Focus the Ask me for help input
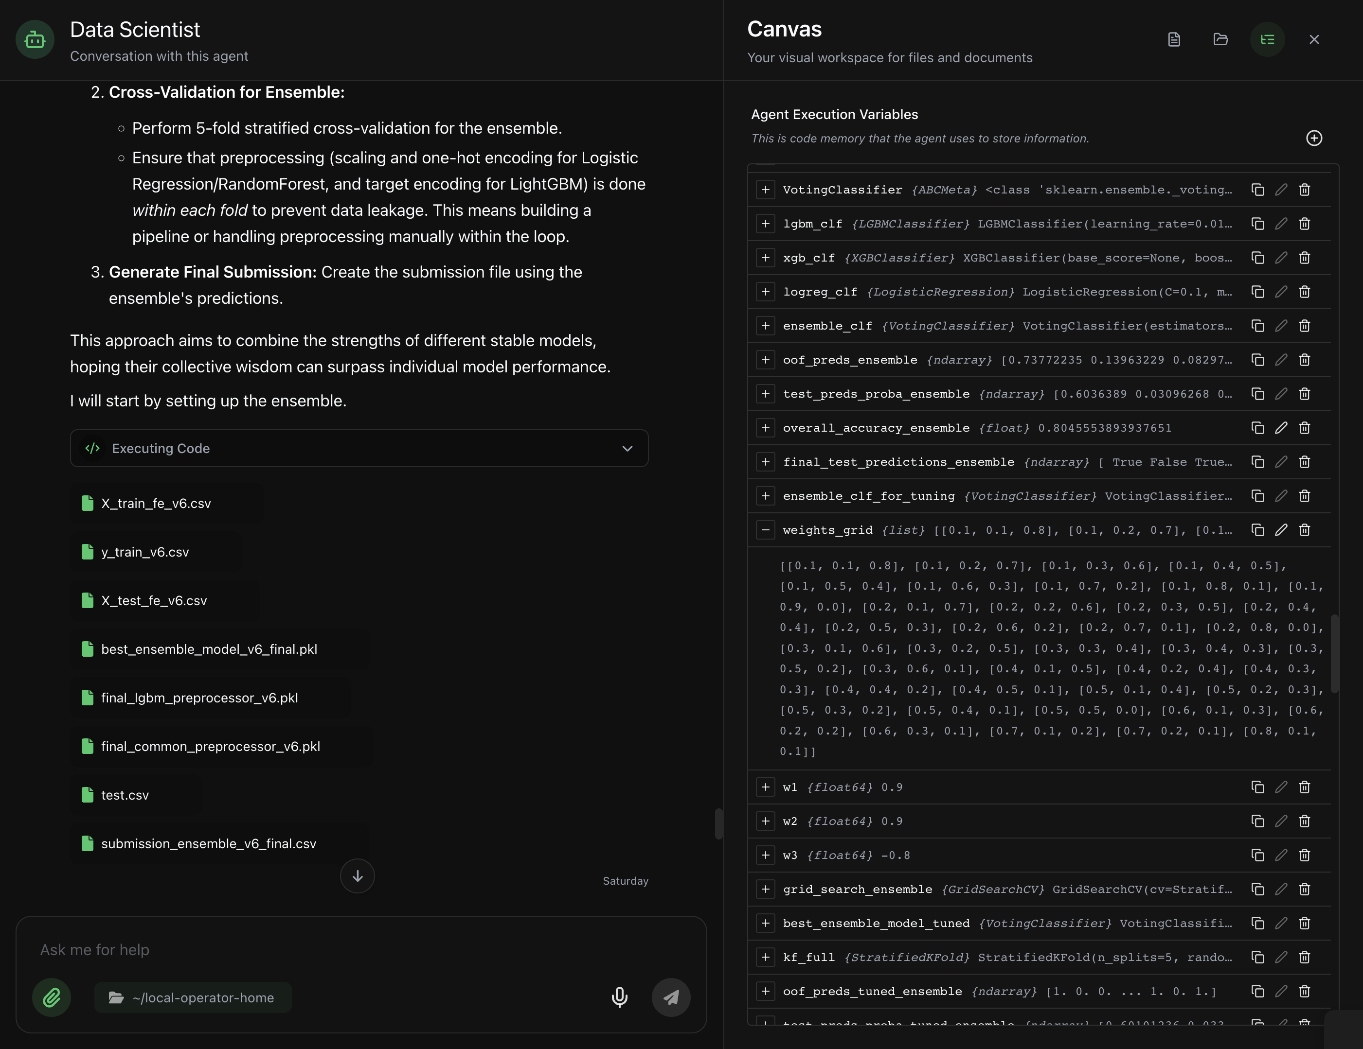This screenshot has height=1049, width=1363. pyautogui.click(x=312, y=949)
